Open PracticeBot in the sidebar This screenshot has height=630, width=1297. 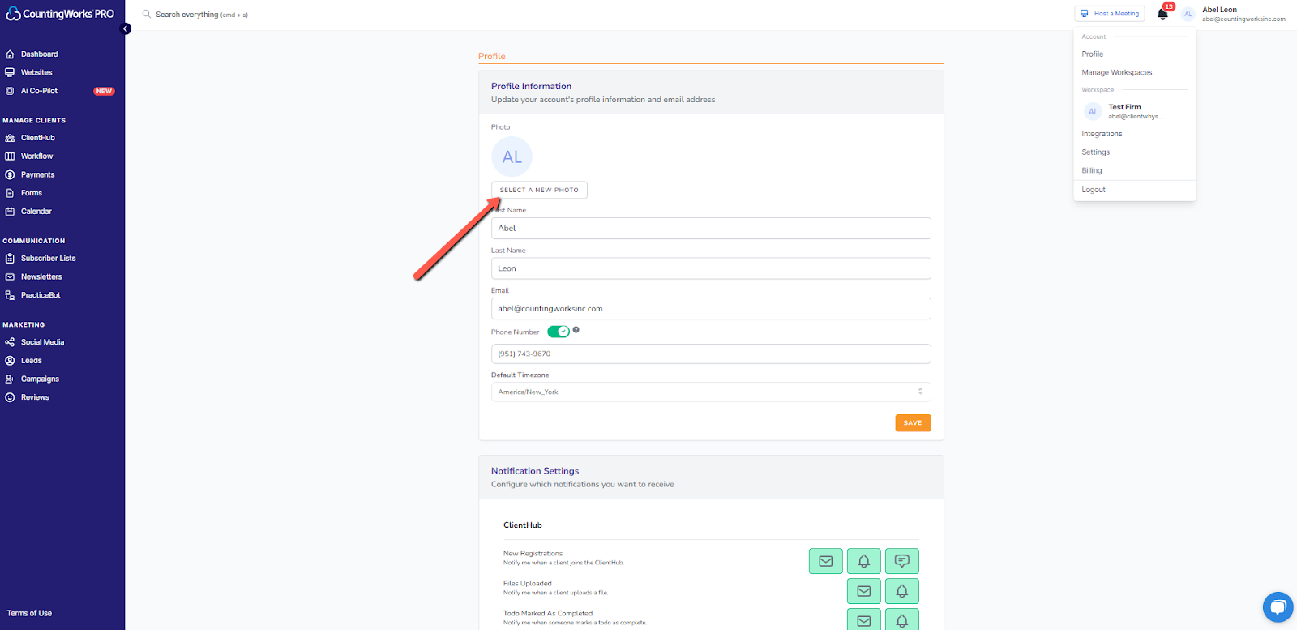[x=41, y=295]
